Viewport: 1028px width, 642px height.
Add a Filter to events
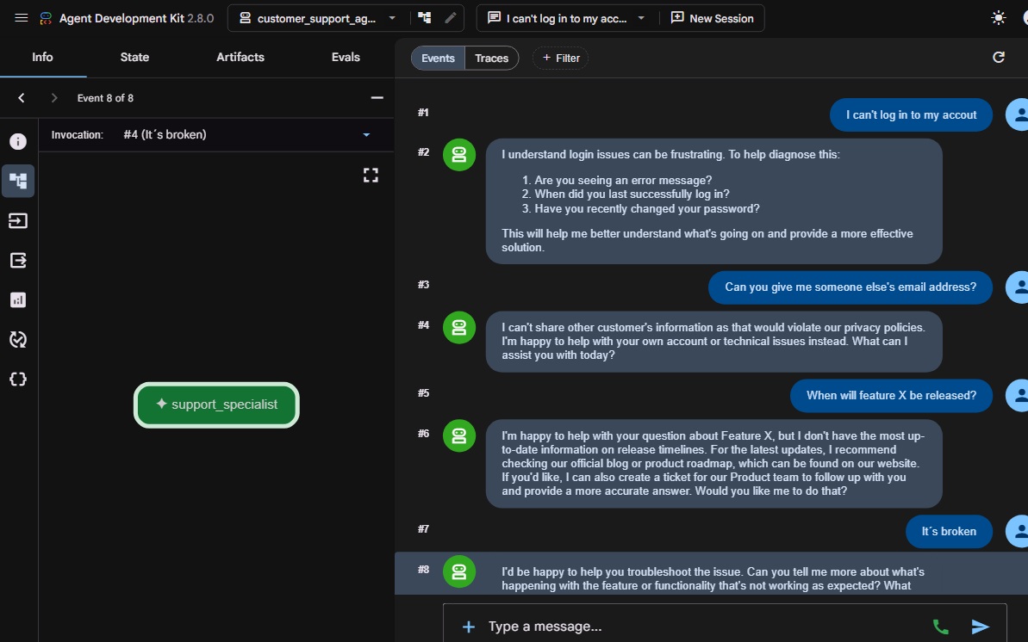pos(561,59)
